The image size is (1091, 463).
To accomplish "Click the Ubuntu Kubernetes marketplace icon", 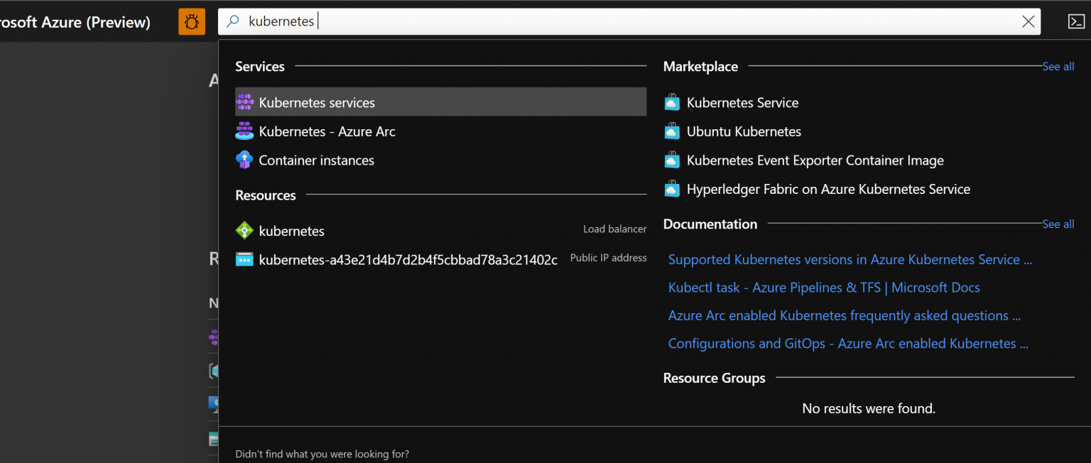I will [x=671, y=131].
